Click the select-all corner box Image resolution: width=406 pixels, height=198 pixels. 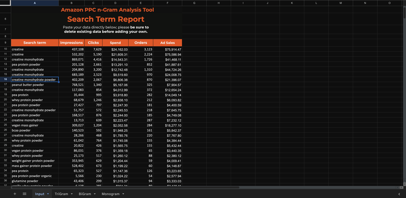5,3
